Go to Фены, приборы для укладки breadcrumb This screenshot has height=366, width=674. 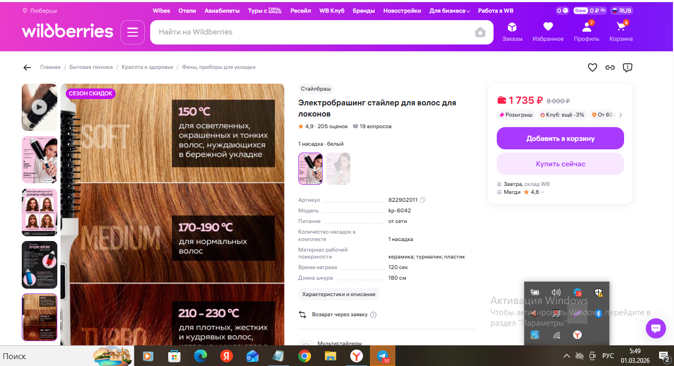tap(219, 67)
